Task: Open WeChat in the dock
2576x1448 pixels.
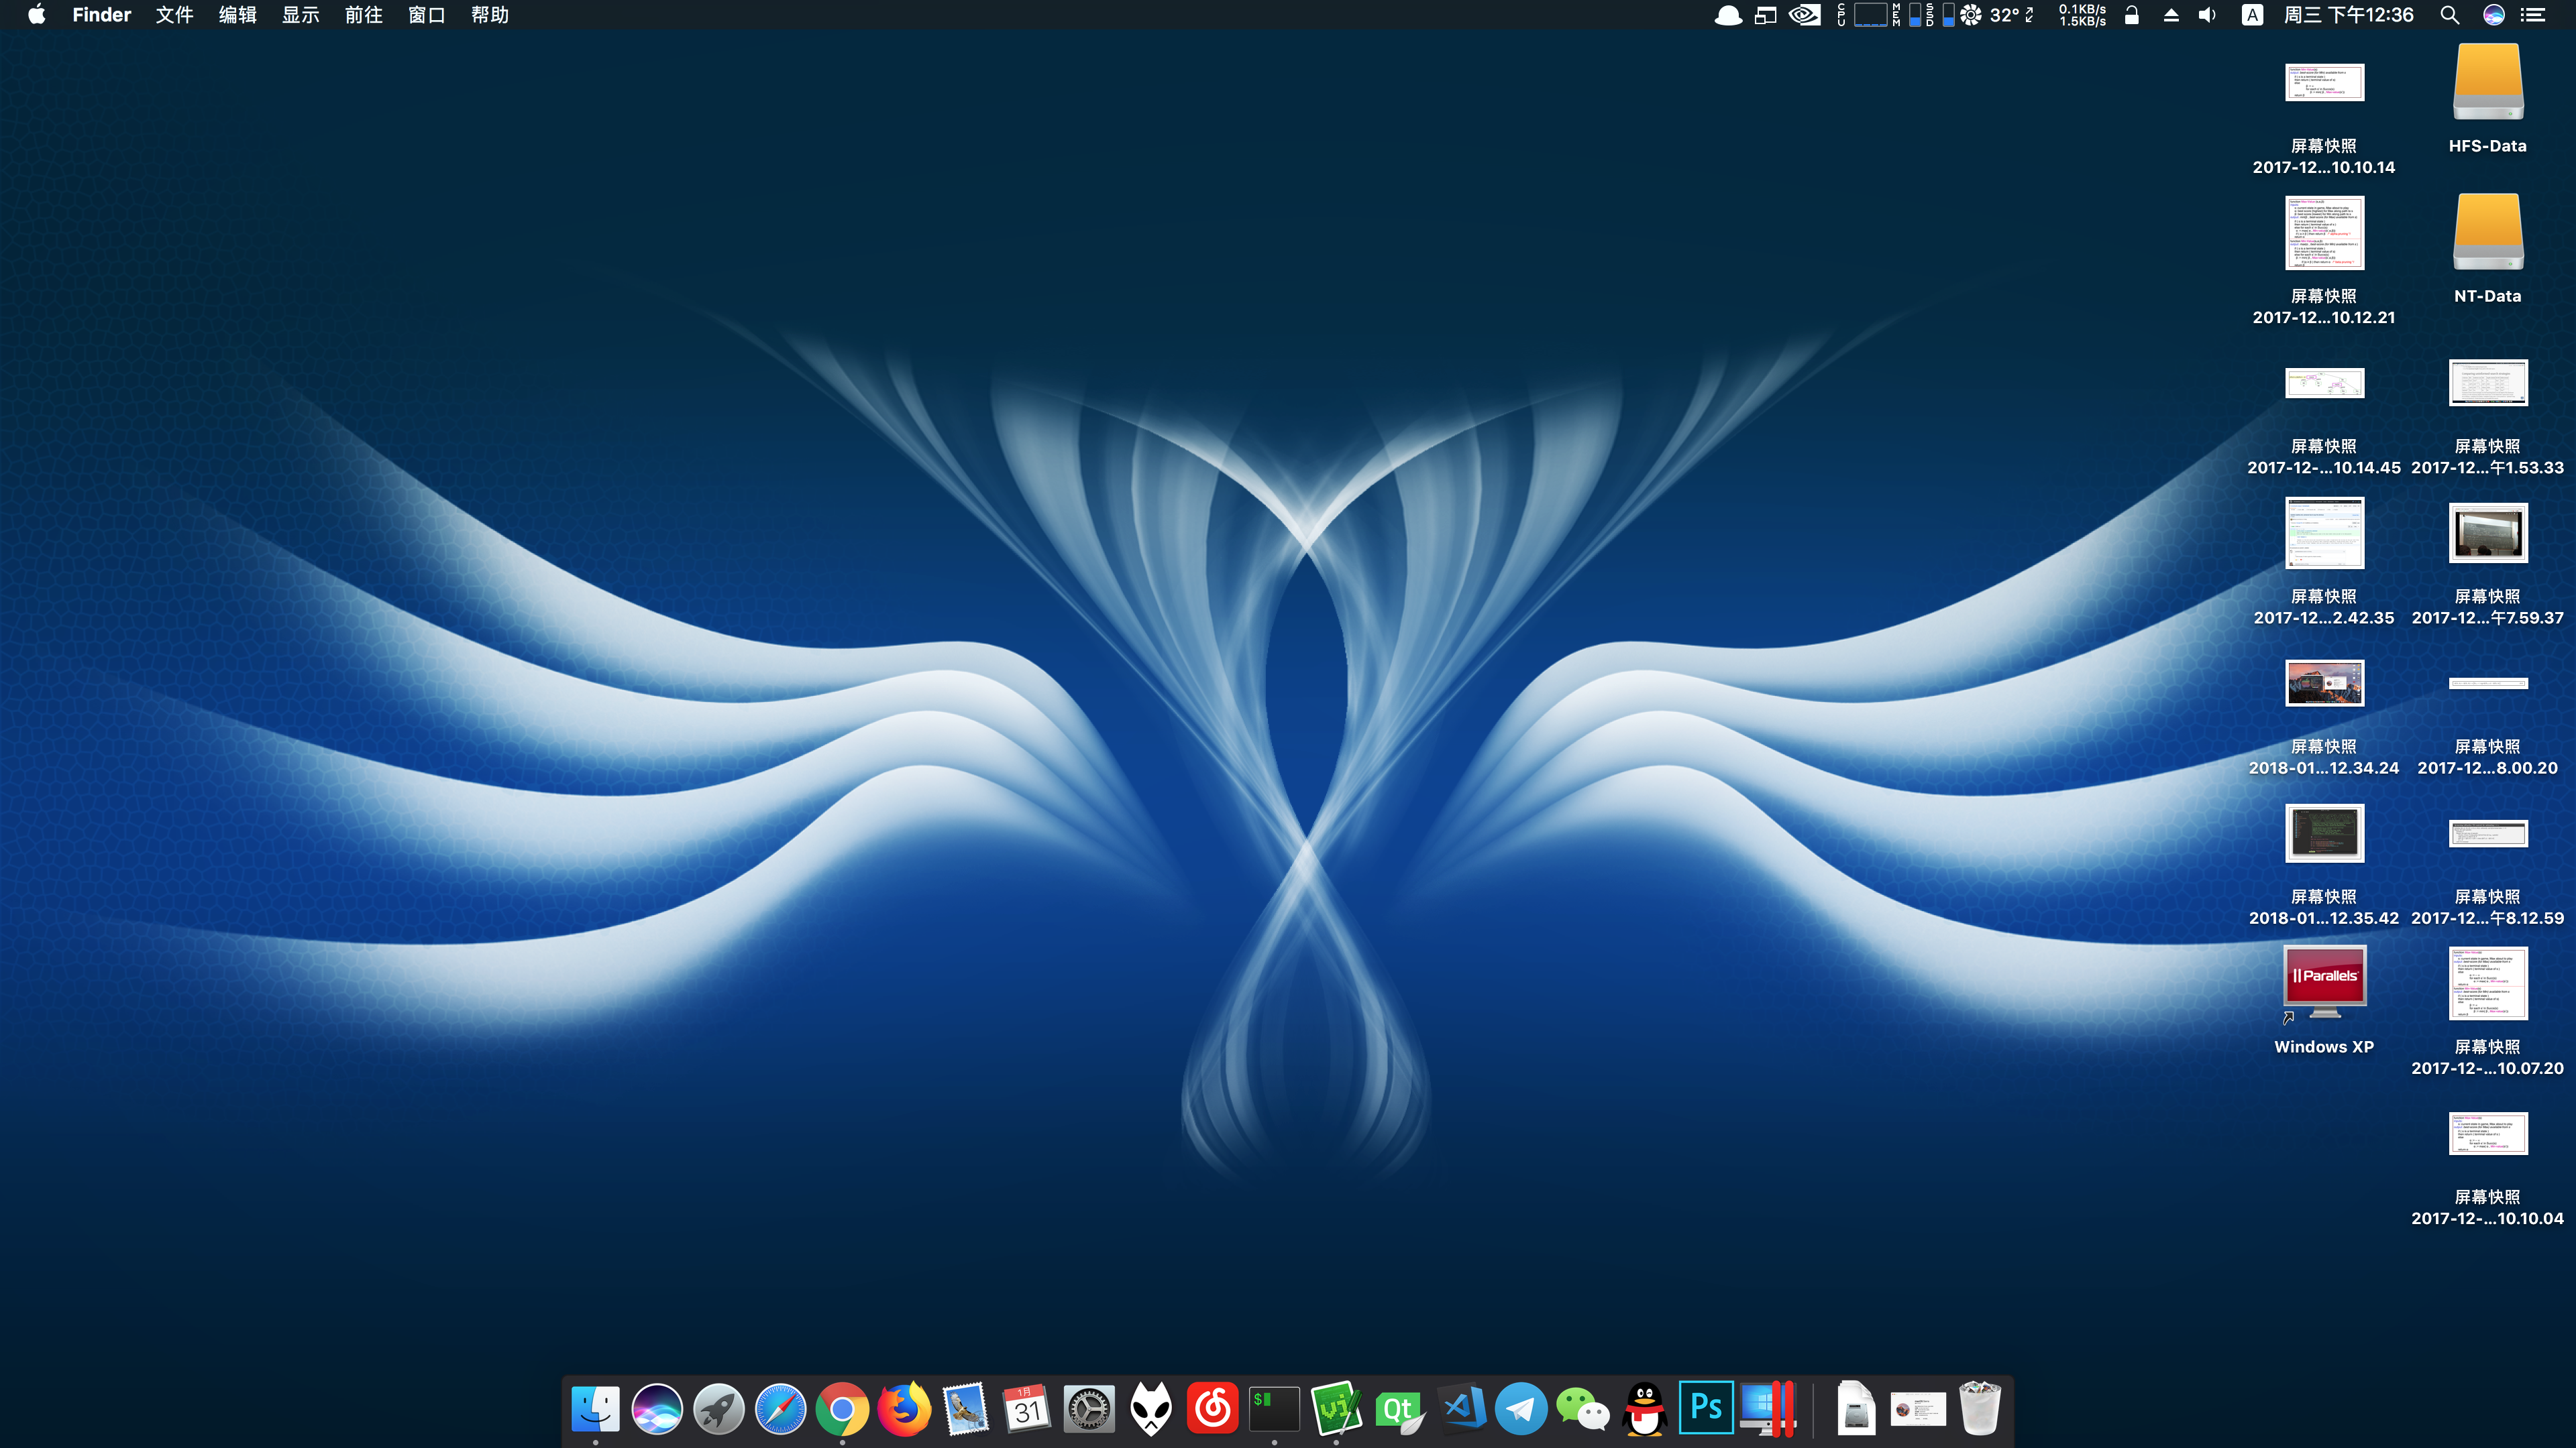Action: [x=1583, y=1409]
